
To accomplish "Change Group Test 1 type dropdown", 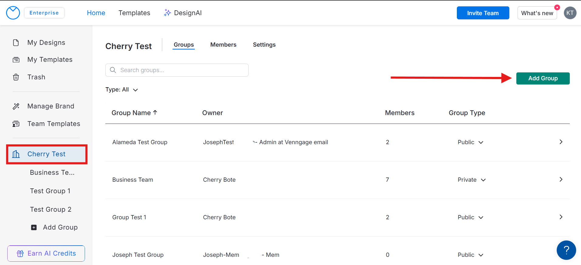I will pyautogui.click(x=471, y=217).
